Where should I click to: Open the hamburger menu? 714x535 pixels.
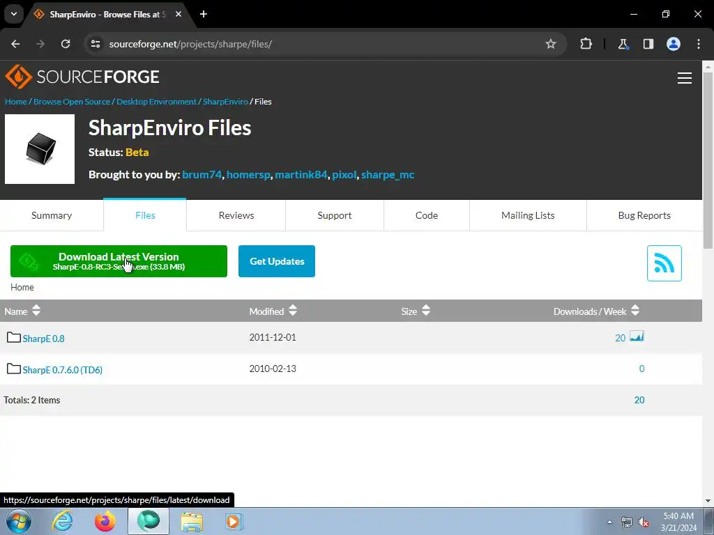tap(685, 78)
